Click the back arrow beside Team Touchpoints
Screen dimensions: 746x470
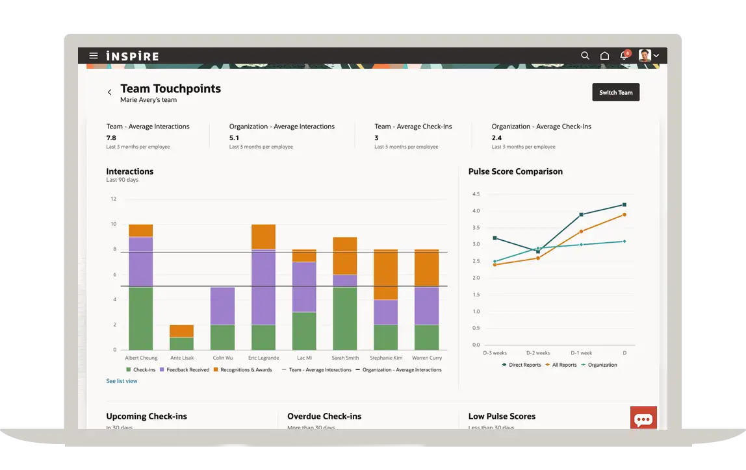[109, 92]
